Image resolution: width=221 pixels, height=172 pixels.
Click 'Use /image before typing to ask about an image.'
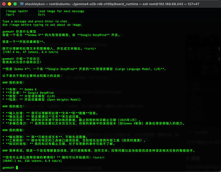42,25
